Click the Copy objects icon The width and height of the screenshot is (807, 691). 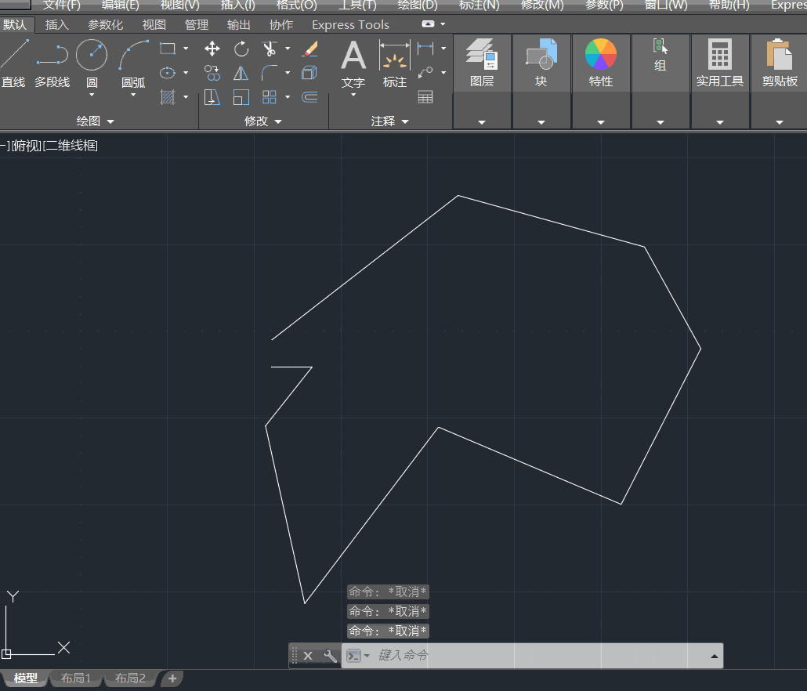coord(212,73)
